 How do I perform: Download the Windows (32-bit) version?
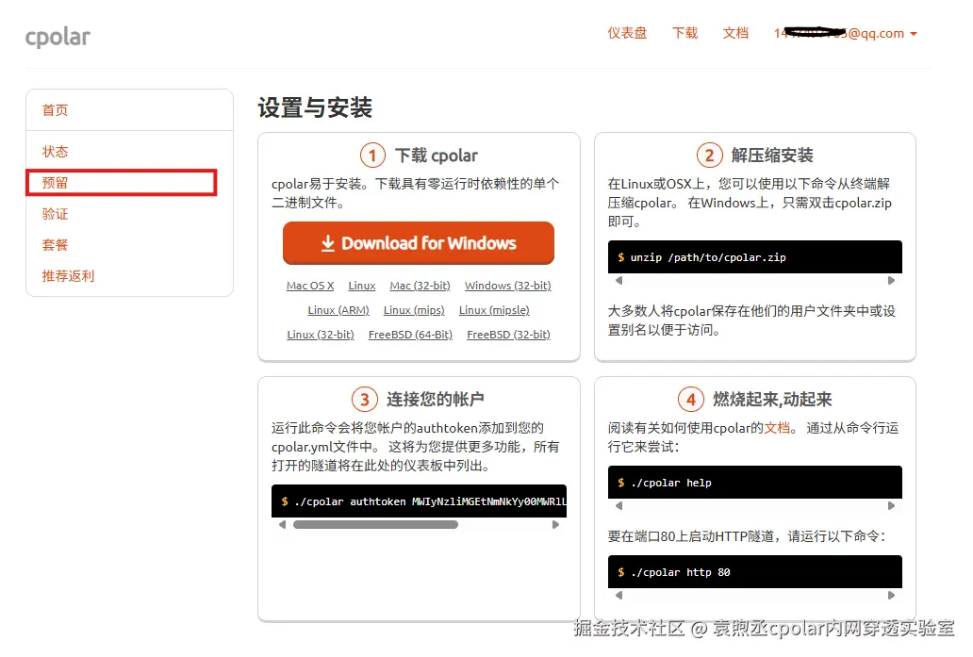pos(507,286)
